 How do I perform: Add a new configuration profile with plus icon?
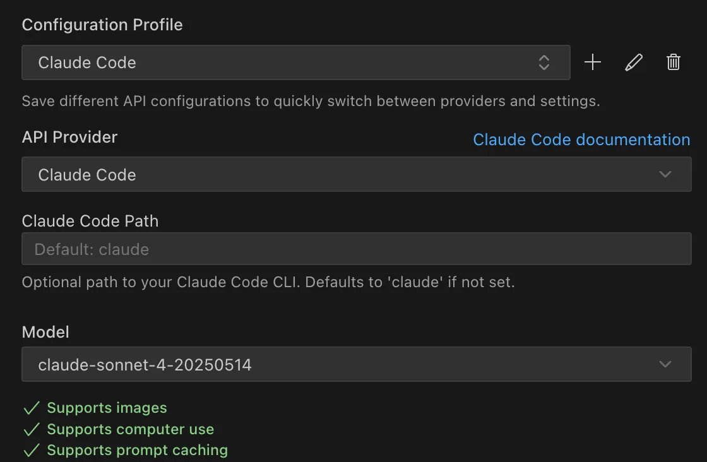coord(593,62)
